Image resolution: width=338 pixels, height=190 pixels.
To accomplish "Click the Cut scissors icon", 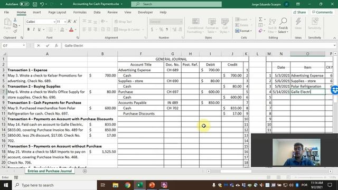I will click(x=15, y=20).
